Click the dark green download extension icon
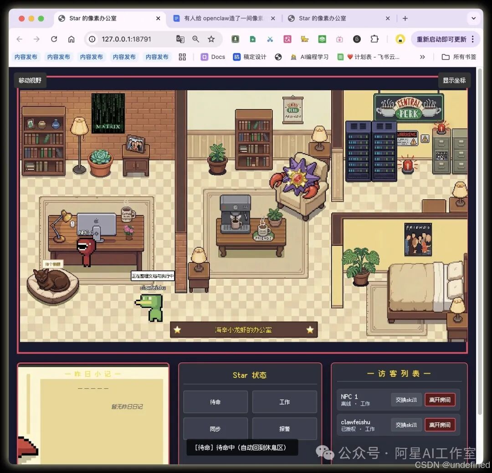 [235, 39]
